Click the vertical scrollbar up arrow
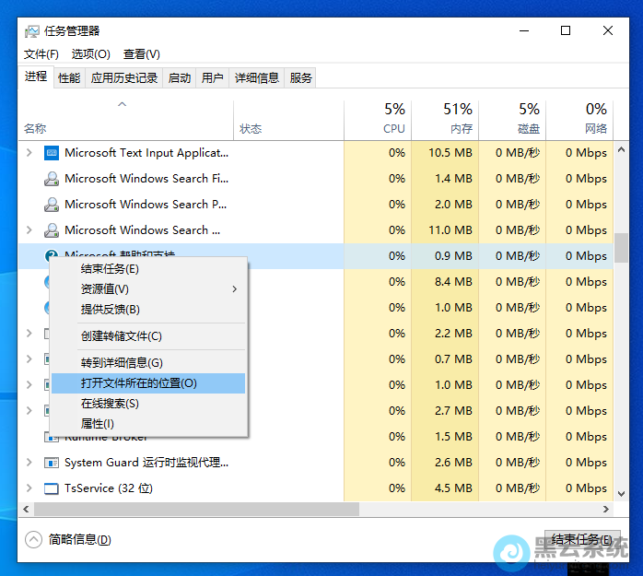This screenshot has height=576, width=643. (x=621, y=149)
